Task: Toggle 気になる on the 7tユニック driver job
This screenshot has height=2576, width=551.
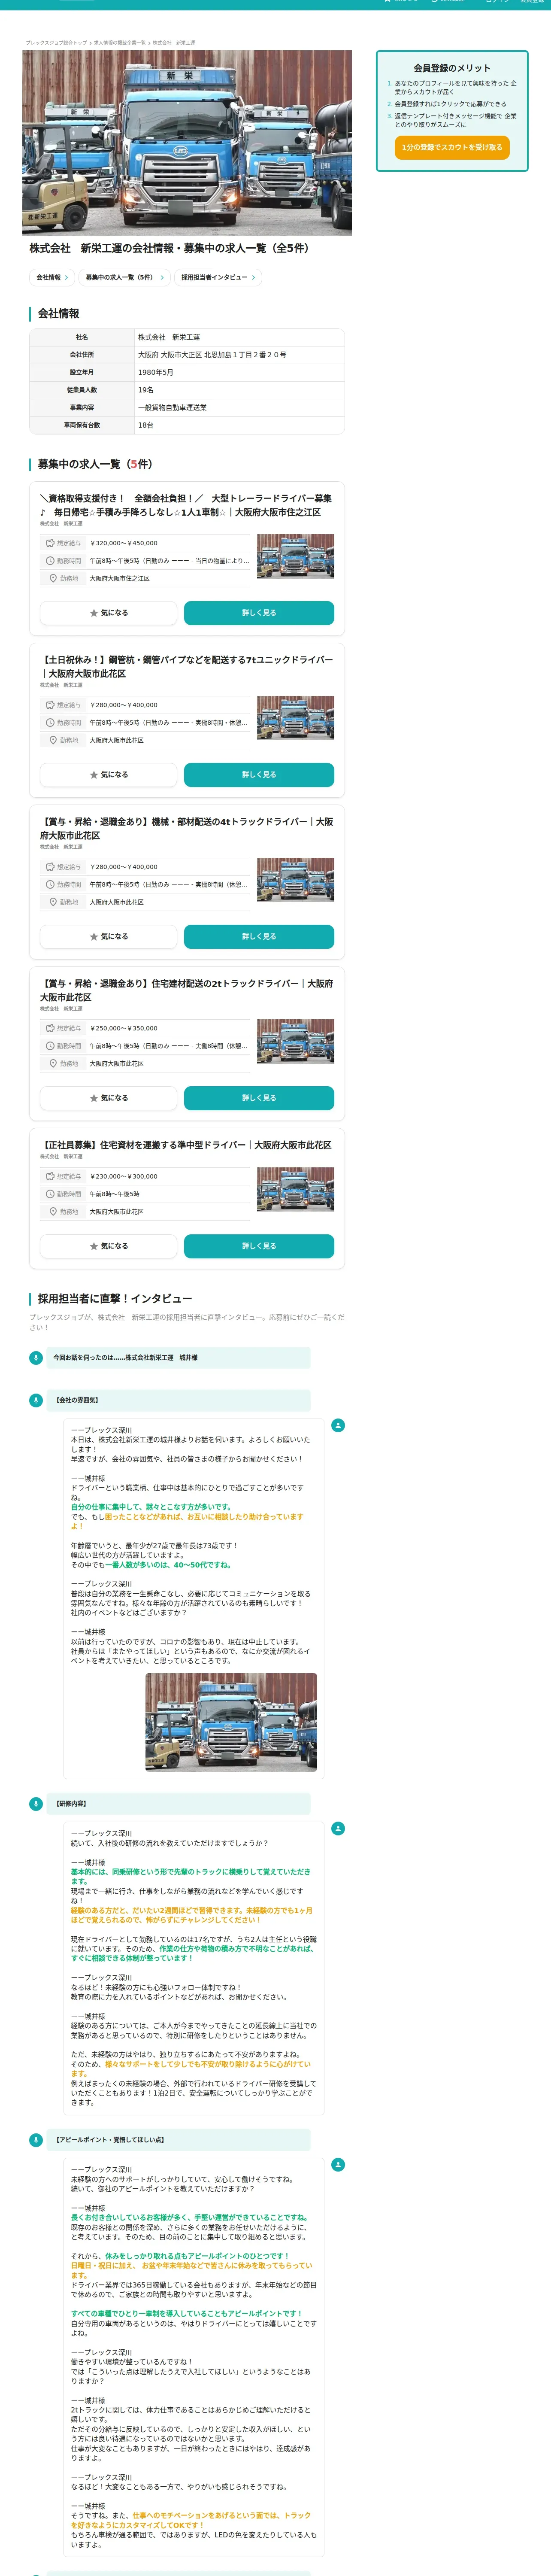Action: click(x=108, y=775)
